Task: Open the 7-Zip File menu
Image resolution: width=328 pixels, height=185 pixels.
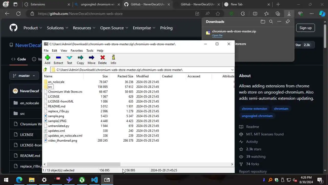Action: (x=46, y=51)
